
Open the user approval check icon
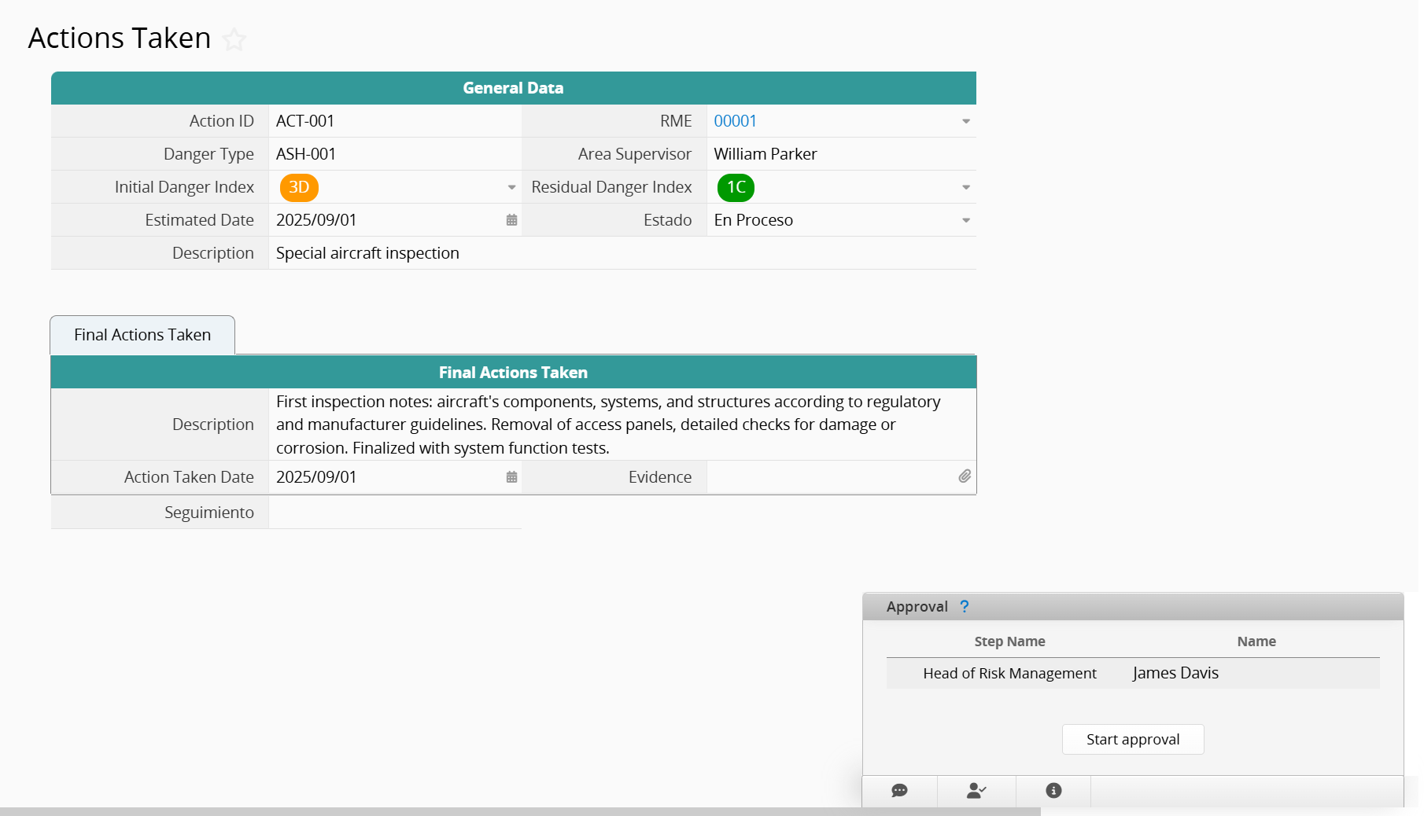(976, 791)
